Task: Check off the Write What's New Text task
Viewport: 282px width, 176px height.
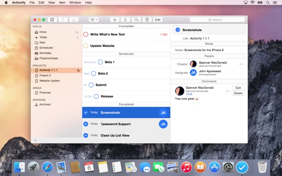Action: coord(86,34)
